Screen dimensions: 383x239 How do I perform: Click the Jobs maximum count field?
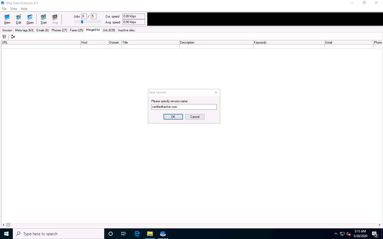tap(94, 16)
